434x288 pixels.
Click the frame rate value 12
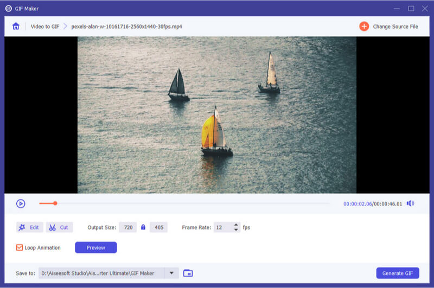219,227
